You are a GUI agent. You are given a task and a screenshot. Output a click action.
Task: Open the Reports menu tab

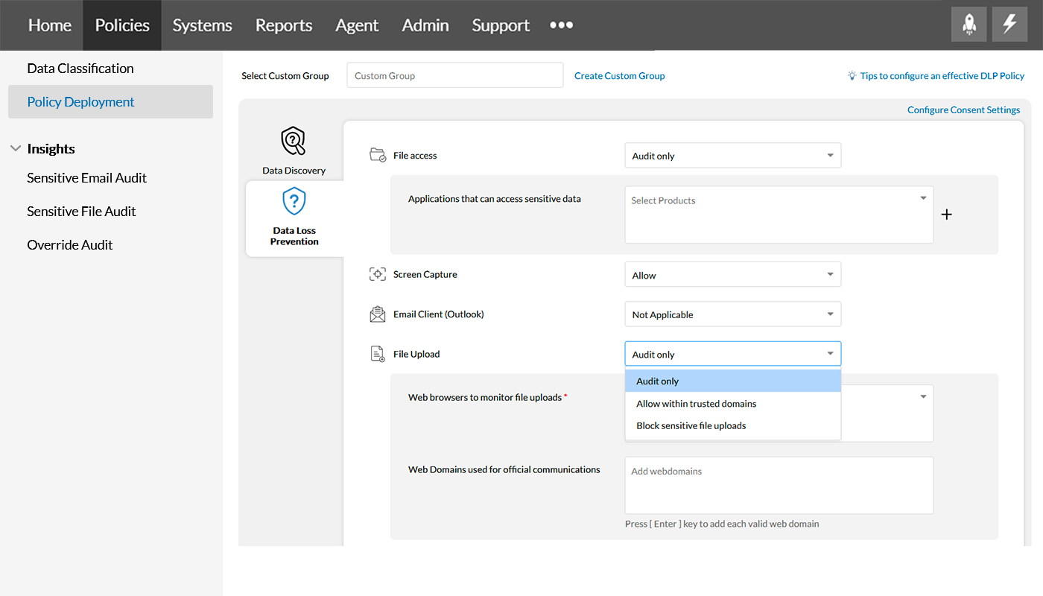(283, 25)
